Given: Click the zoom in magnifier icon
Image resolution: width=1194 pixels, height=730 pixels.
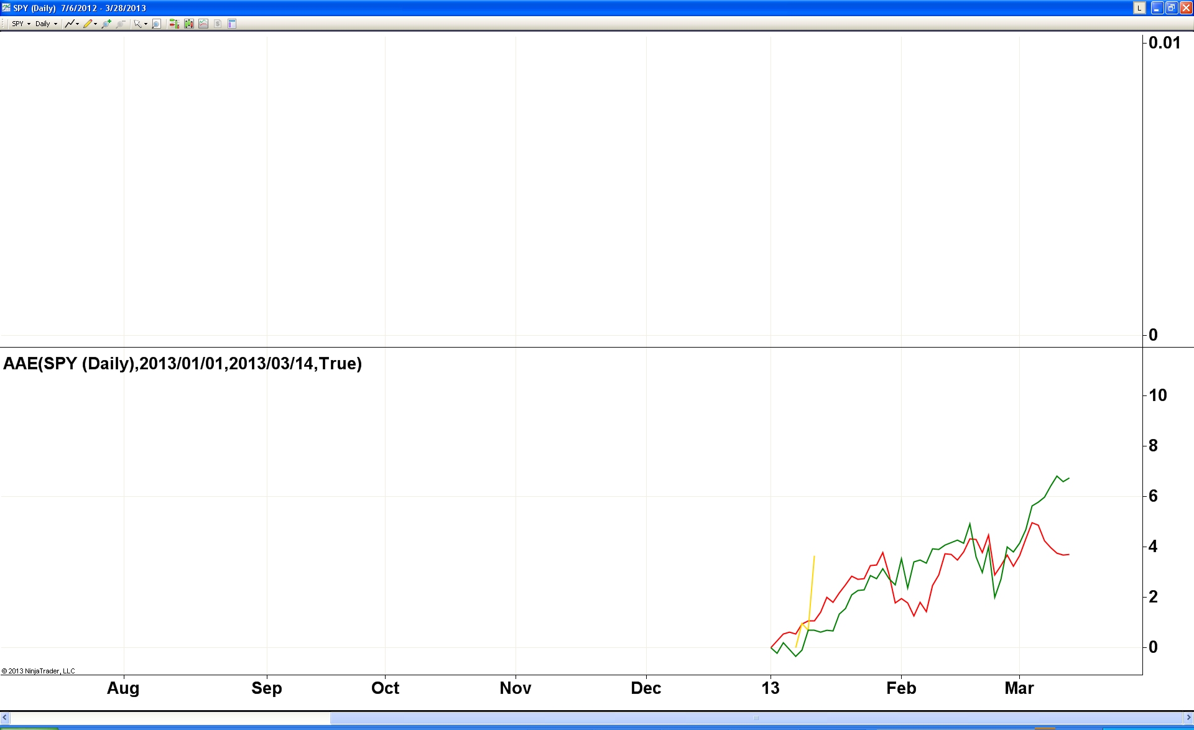Looking at the screenshot, I should pyautogui.click(x=106, y=24).
